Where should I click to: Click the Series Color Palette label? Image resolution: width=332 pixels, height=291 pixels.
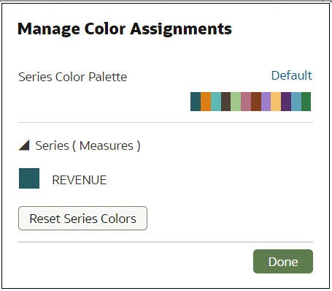point(73,77)
